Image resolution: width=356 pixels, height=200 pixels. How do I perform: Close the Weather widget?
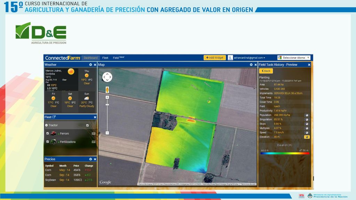click(95, 65)
